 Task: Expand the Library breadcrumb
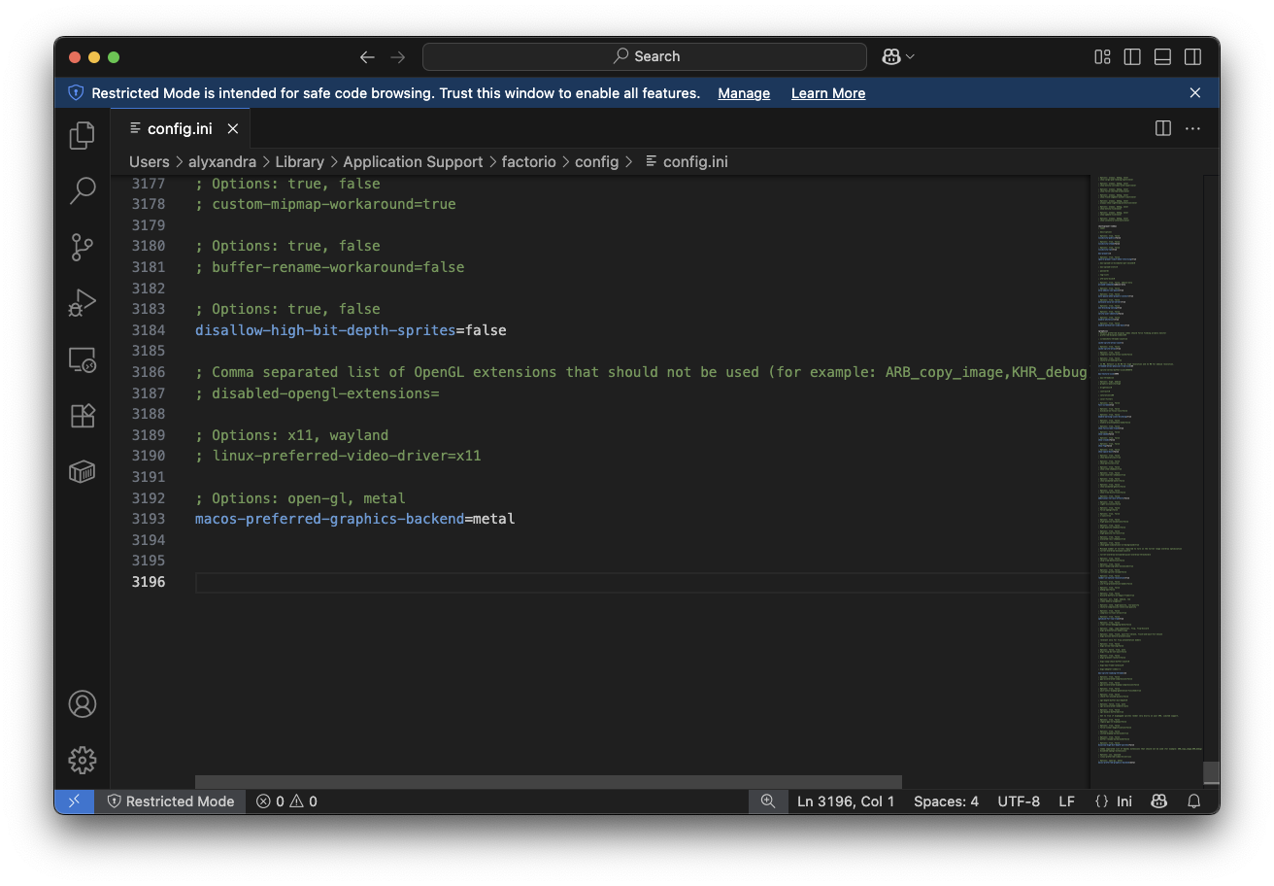tap(299, 162)
